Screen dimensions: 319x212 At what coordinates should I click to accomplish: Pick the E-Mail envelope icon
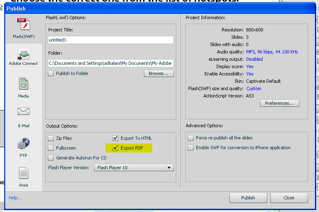(x=23, y=111)
